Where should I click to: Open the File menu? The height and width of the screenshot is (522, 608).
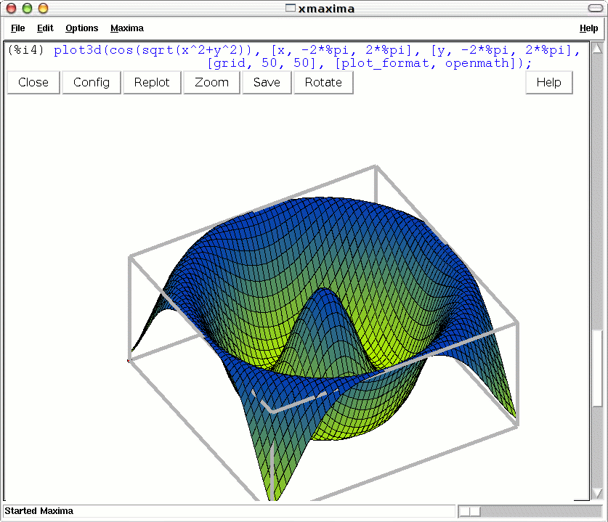point(17,28)
